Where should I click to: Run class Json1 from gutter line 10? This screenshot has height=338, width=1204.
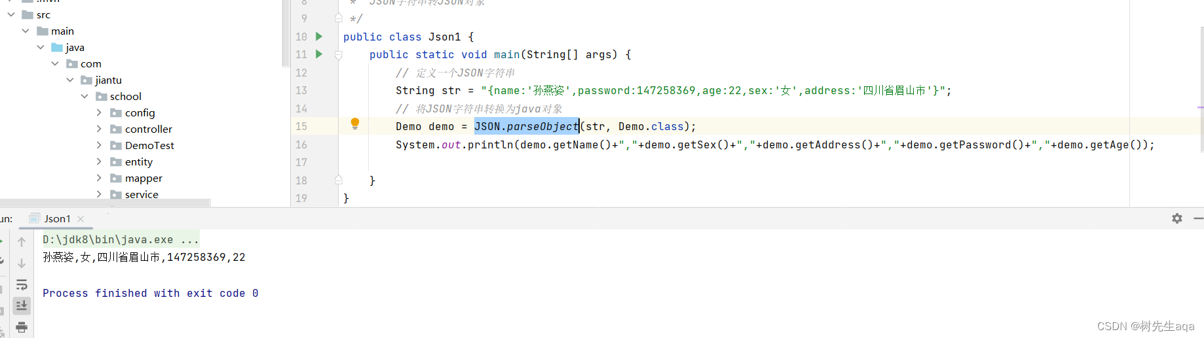(319, 37)
